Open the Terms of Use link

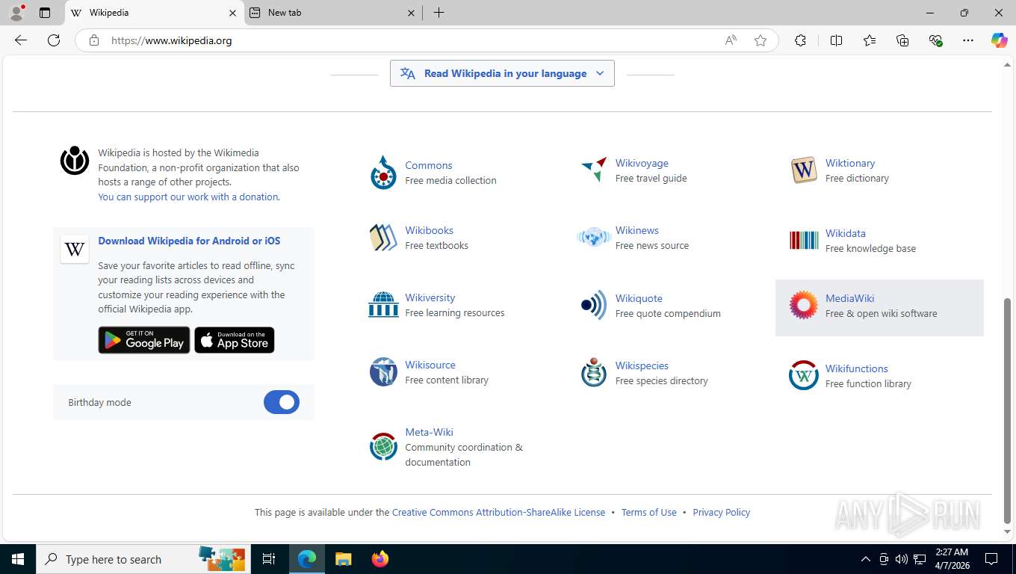point(648,512)
